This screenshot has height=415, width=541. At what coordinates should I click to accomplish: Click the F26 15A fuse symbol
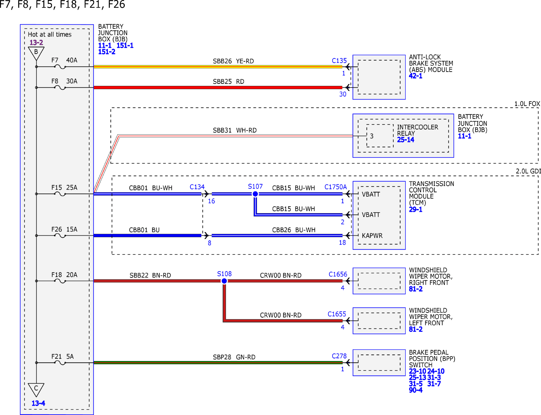click(60, 236)
